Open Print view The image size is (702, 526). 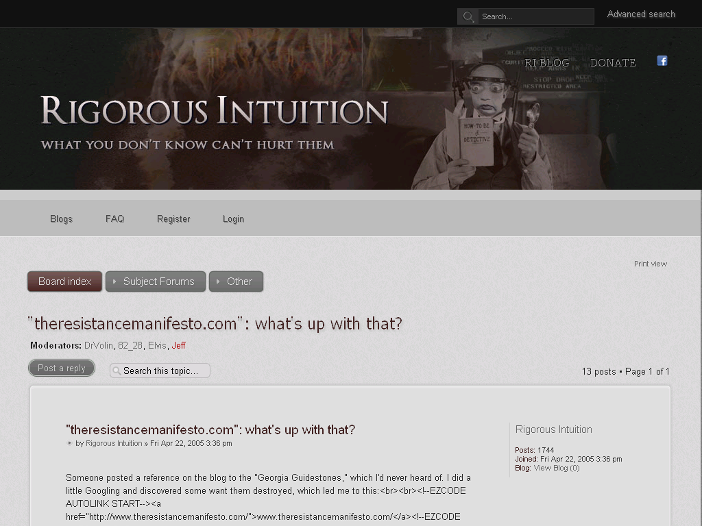click(x=651, y=264)
